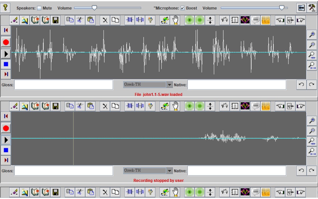Play the john1.1-5.wav waveform
This screenshot has height=199, width=318.
(6, 54)
